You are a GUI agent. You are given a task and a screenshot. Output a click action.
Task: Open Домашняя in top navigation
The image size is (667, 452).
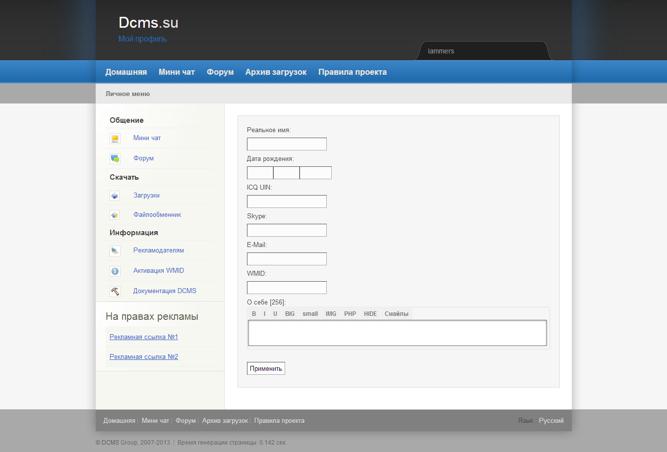tap(126, 72)
